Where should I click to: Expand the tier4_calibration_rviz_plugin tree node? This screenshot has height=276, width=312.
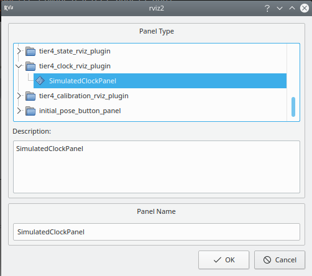[19, 96]
